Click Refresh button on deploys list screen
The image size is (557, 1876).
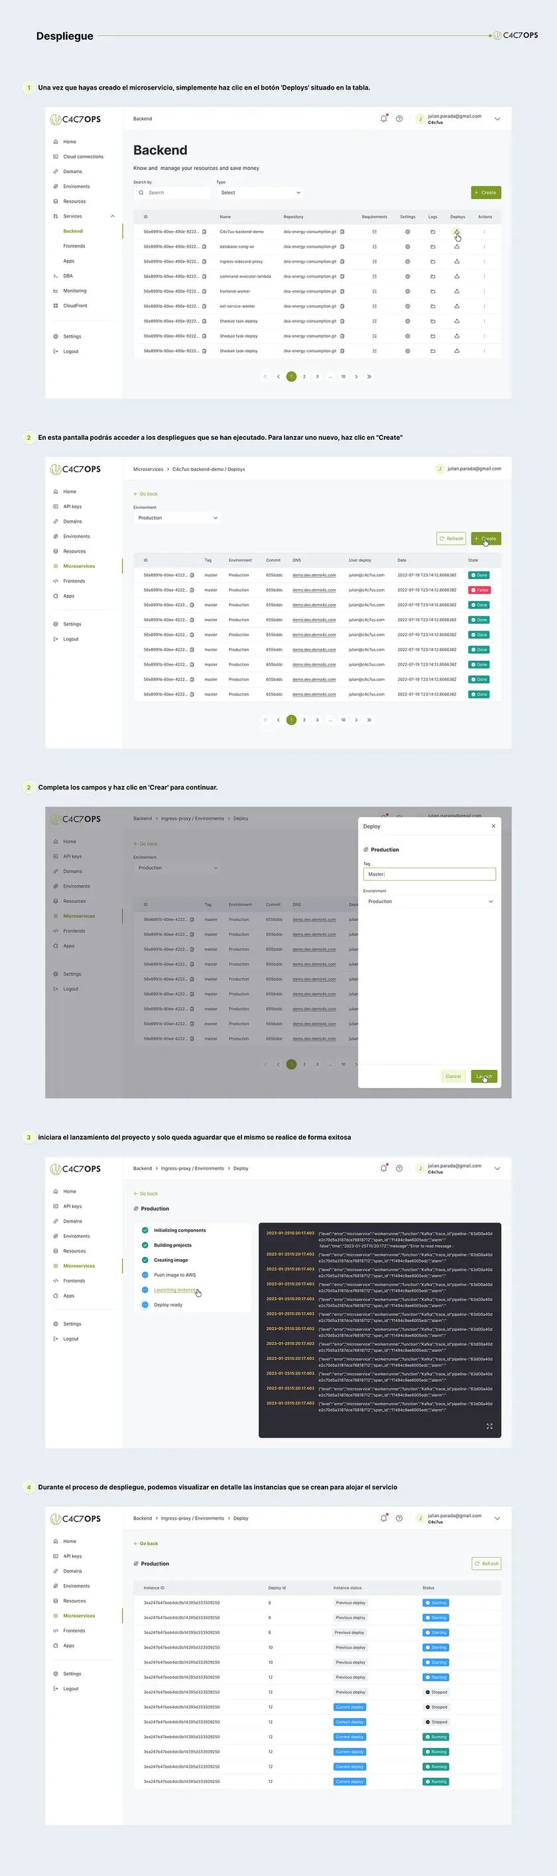click(x=452, y=539)
